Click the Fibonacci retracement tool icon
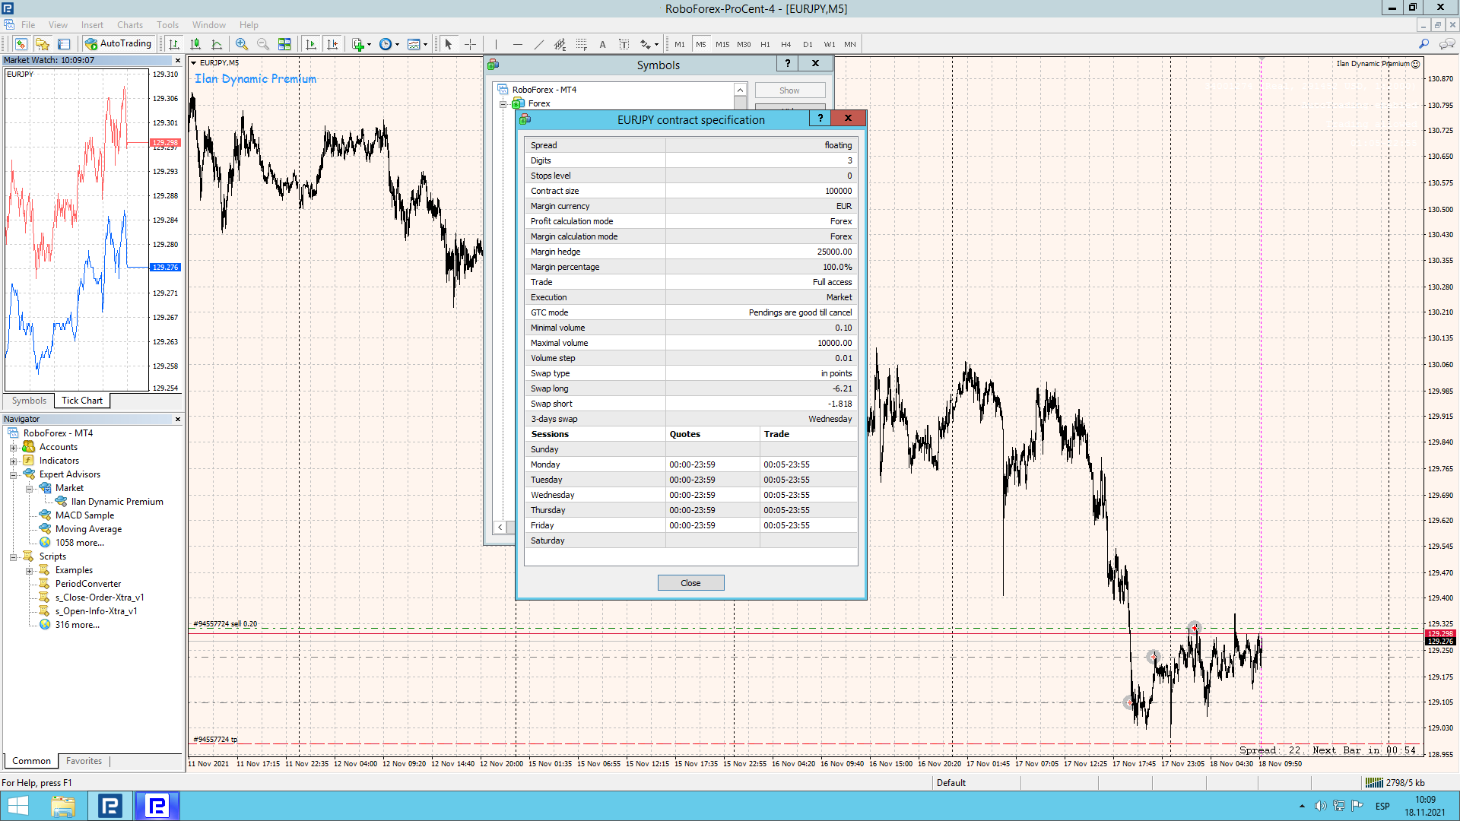 (x=582, y=44)
